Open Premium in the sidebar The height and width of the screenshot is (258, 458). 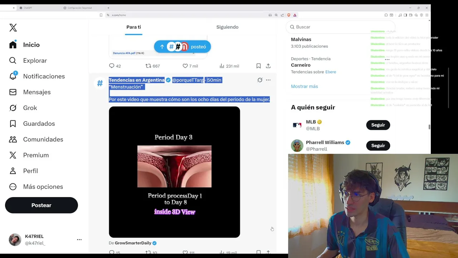point(29,155)
